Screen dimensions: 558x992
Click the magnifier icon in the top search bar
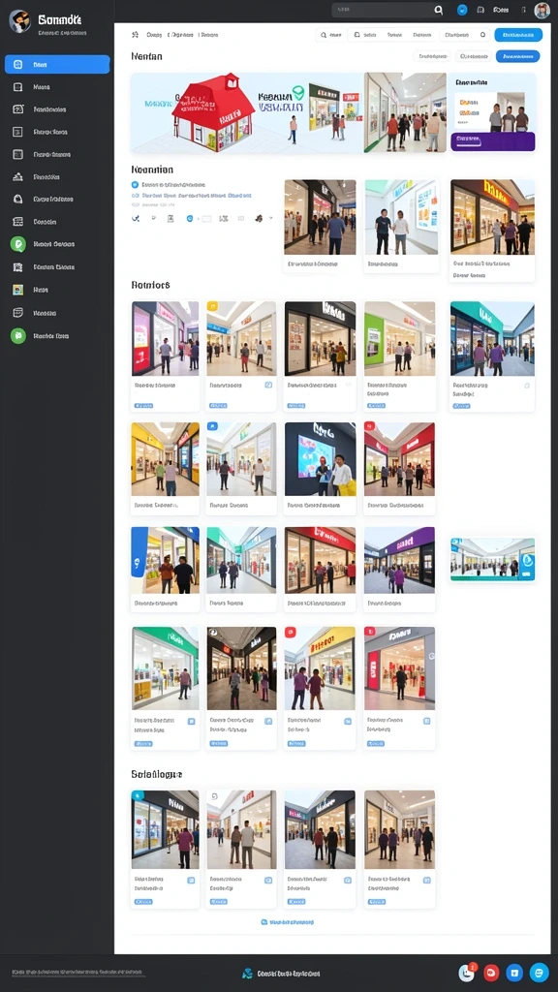tap(439, 10)
